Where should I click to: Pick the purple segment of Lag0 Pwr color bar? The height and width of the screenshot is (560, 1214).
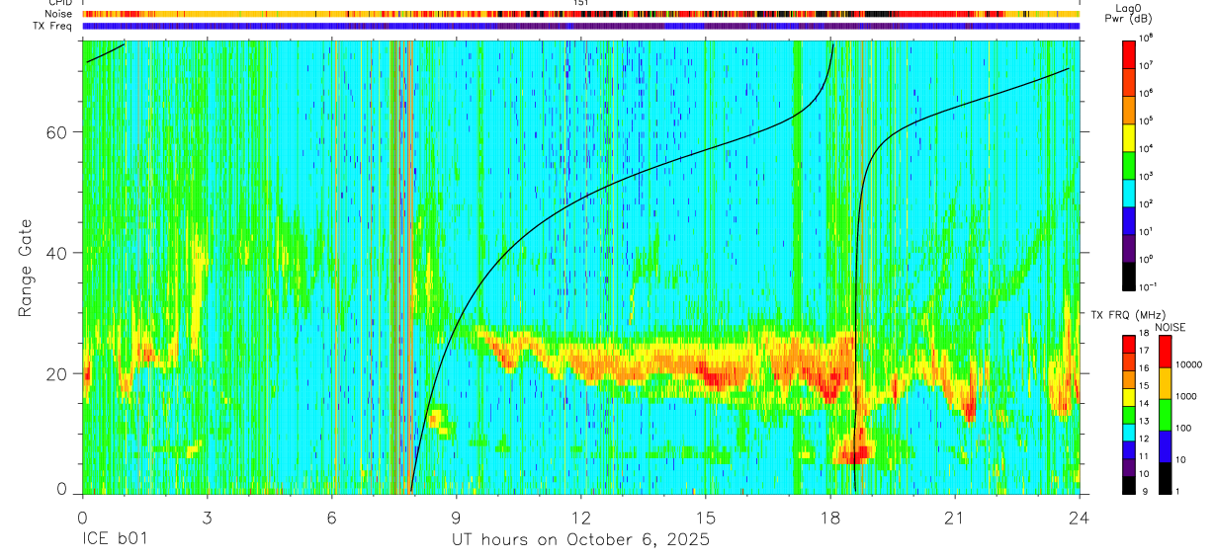click(1129, 248)
